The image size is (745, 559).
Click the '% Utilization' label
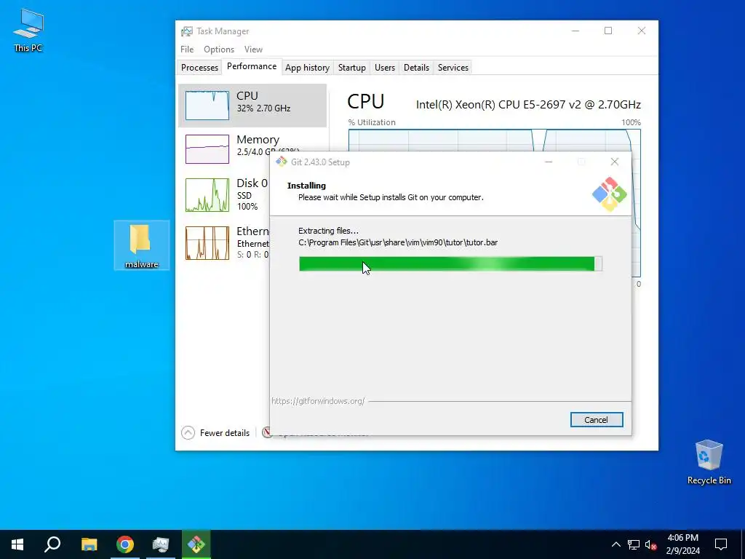pyautogui.click(x=372, y=122)
